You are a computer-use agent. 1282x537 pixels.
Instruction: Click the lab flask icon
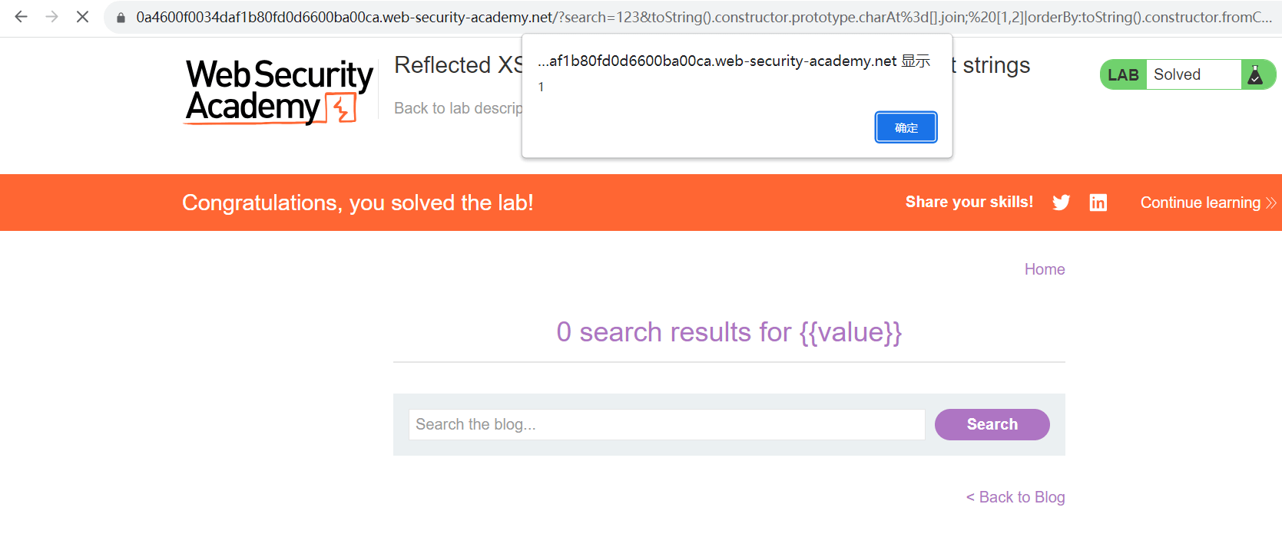pos(1255,74)
